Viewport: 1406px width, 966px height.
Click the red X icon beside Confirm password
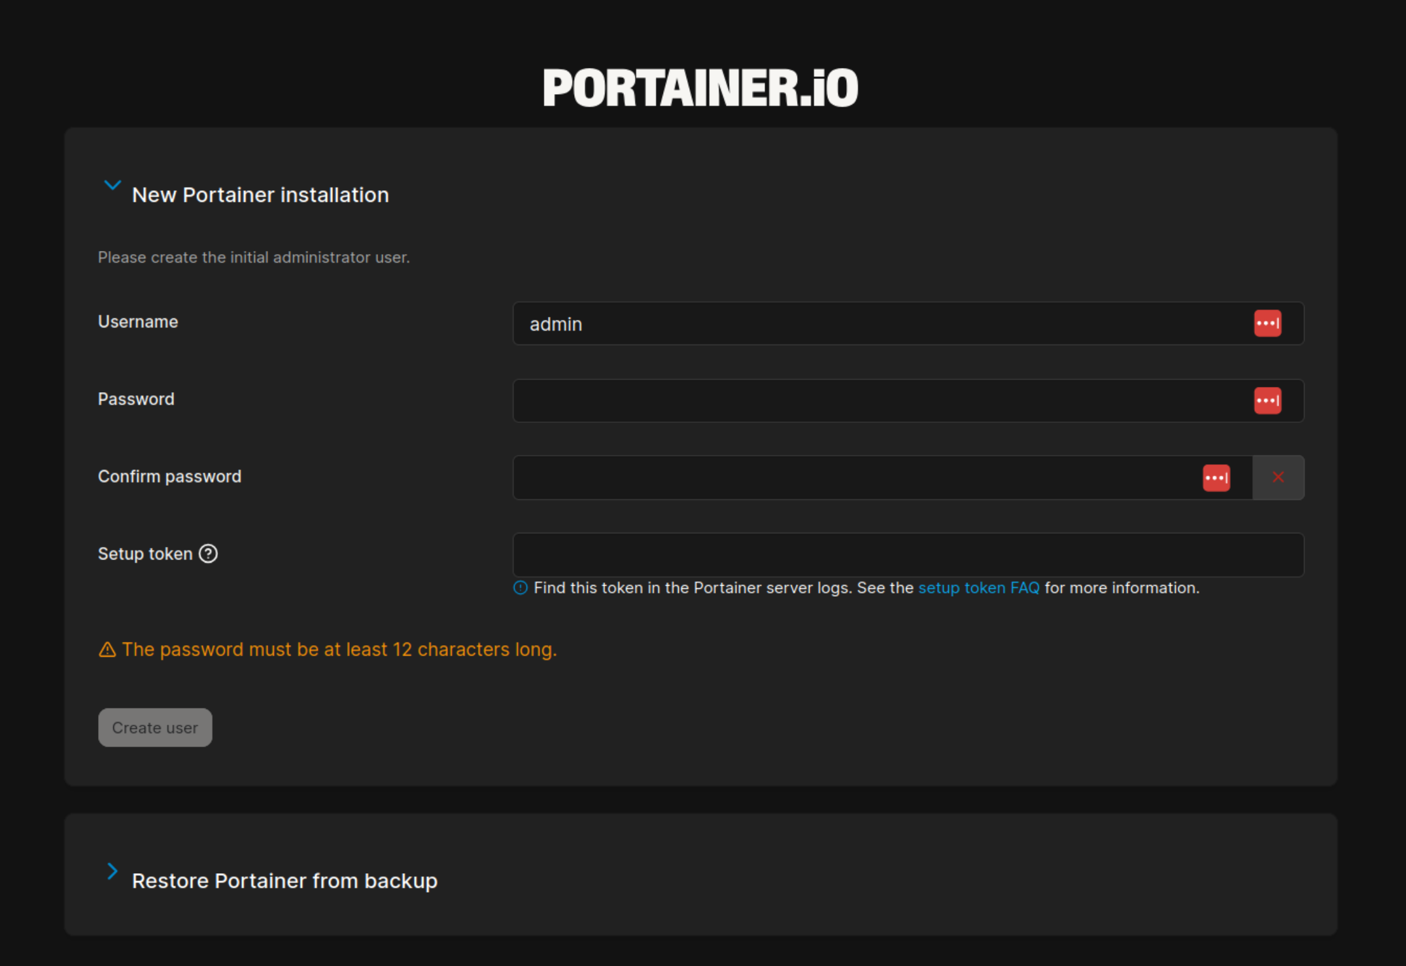click(x=1278, y=478)
